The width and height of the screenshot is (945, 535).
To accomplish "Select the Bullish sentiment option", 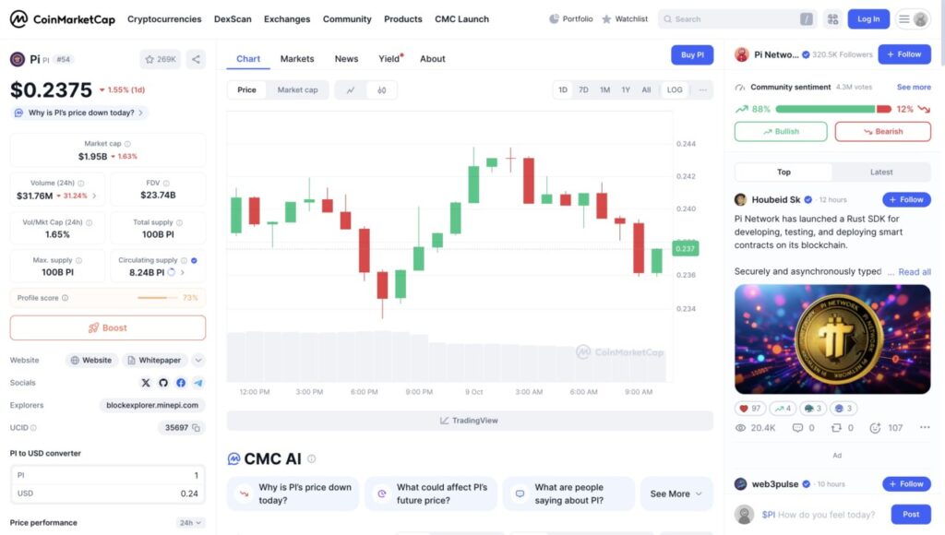I will [780, 131].
